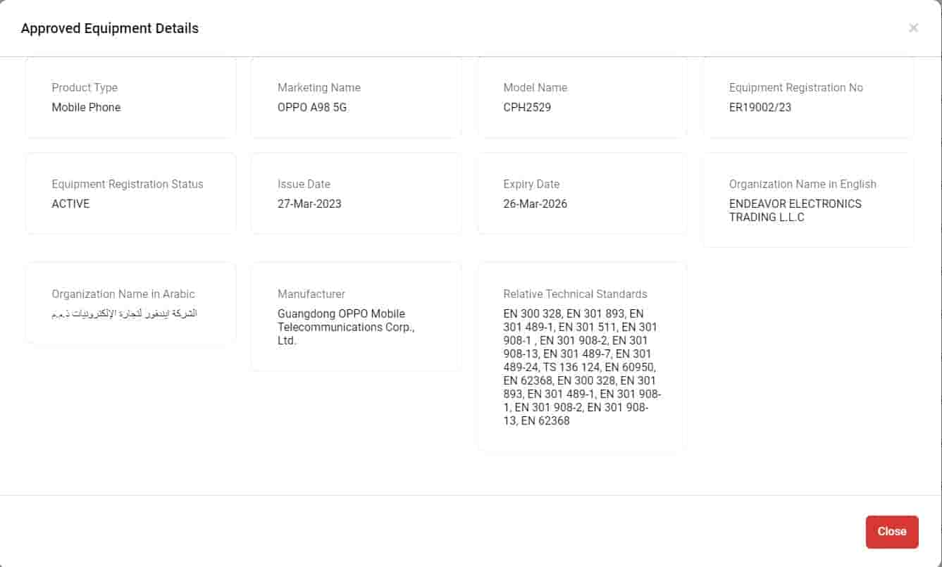Click the Approved Equipment Details title
Viewport: 942px width, 567px height.
coord(110,29)
